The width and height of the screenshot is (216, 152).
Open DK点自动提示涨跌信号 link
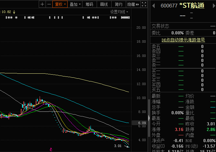pyautogui.click(x=183, y=40)
